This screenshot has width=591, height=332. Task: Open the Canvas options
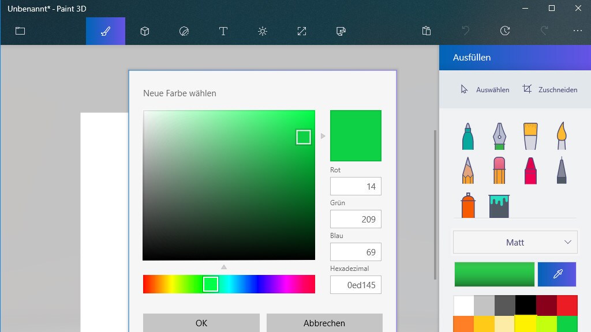(x=301, y=31)
